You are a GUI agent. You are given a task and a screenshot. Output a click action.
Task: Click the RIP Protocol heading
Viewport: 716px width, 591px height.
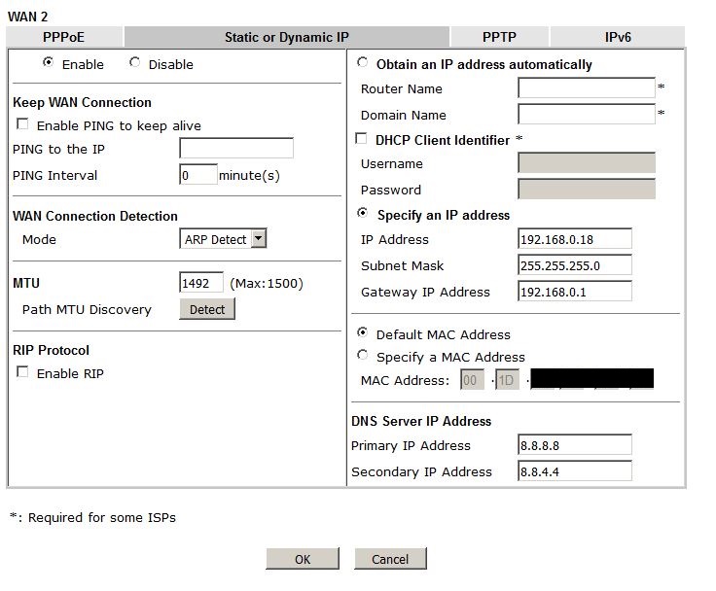[52, 350]
